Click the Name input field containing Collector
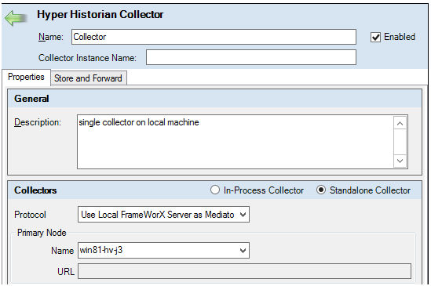431x286 pixels. pyautogui.click(x=214, y=37)
